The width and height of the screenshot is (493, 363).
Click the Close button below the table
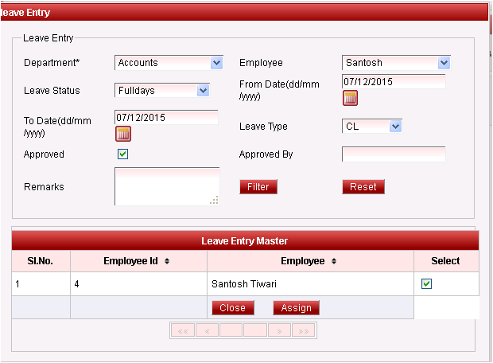pos(233,308)
